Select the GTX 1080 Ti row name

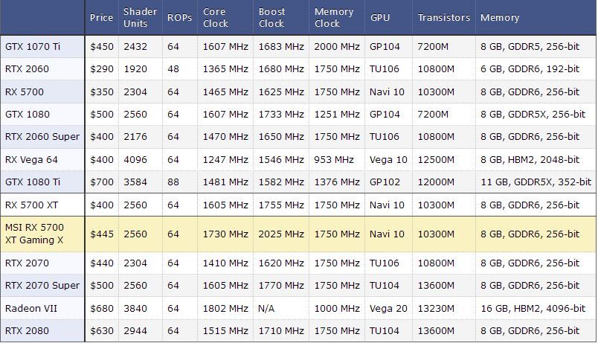pyautogui.click(x=33, y=182)
